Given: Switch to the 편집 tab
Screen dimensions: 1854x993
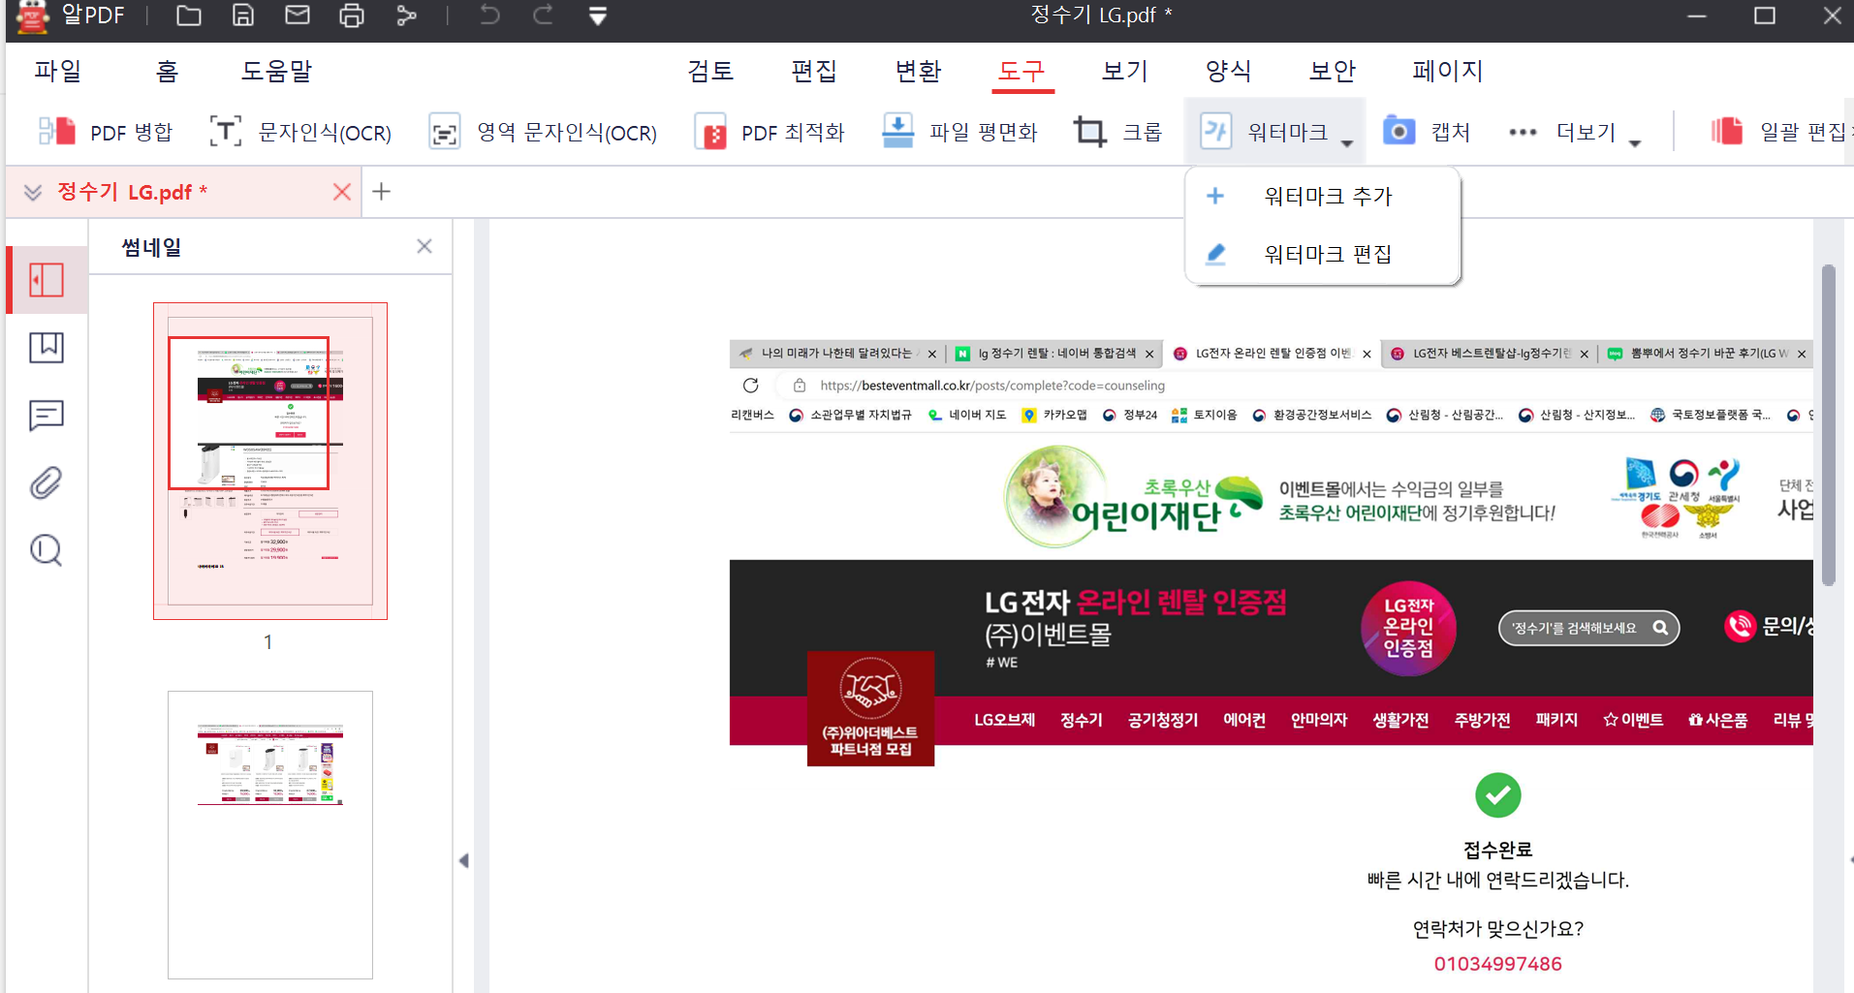Looking at the screenshot, I should click(x=814, y=71).
